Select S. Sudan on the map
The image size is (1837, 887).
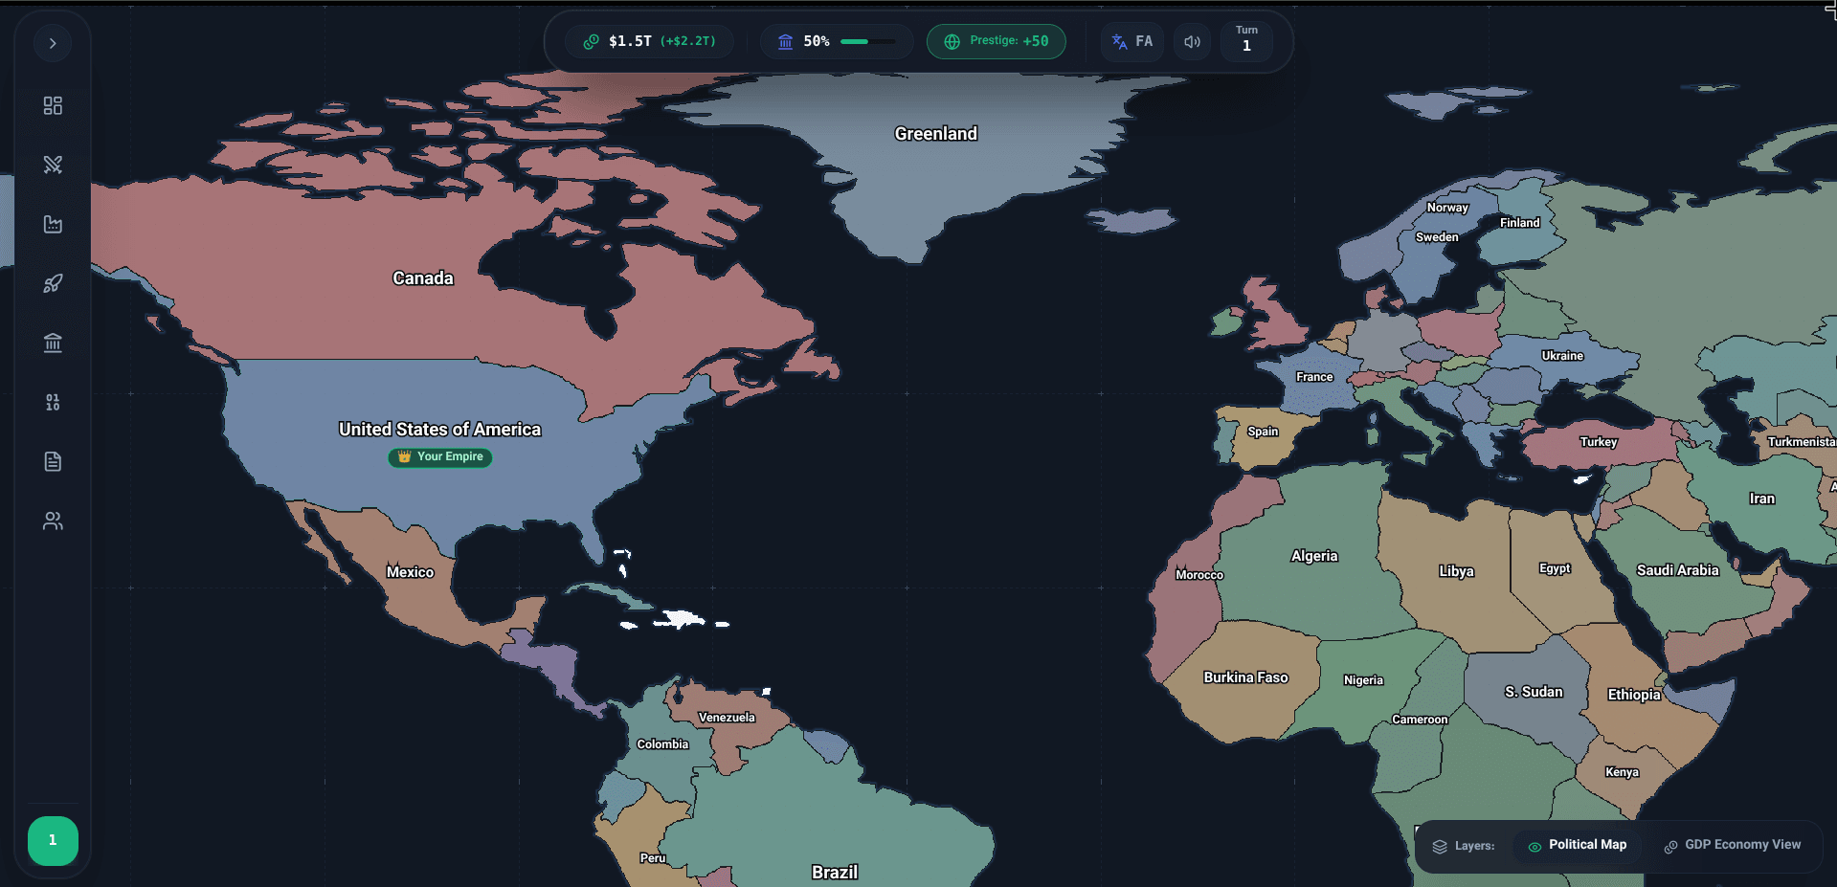pyautogui.click(x=1534, y=692)
